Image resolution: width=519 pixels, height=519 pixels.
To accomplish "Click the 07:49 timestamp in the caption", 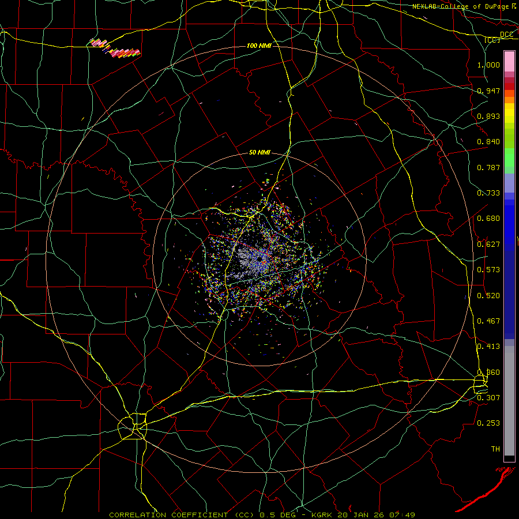I will pos(401,515).
